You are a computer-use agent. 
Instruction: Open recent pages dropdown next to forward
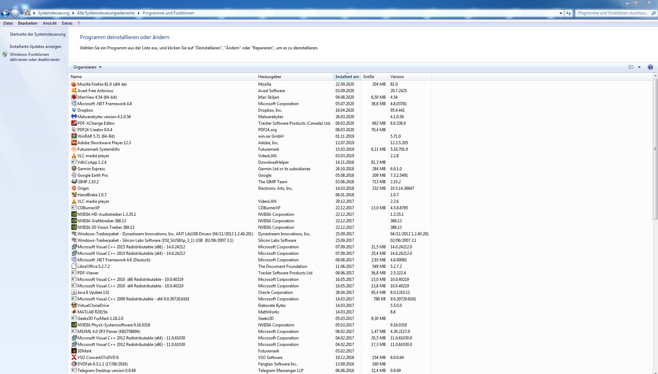pos(22,13)
